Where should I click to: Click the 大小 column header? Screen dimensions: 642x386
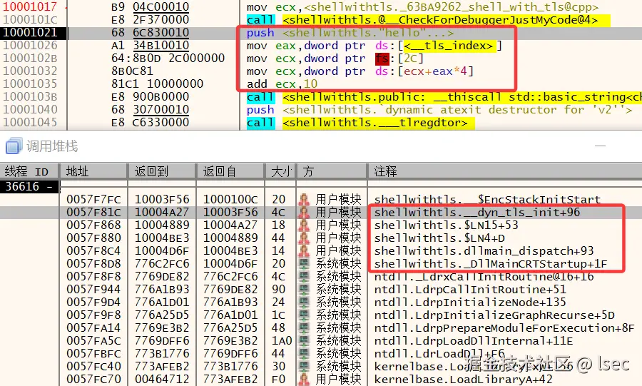pyautogui.click(x=281, y=171)
